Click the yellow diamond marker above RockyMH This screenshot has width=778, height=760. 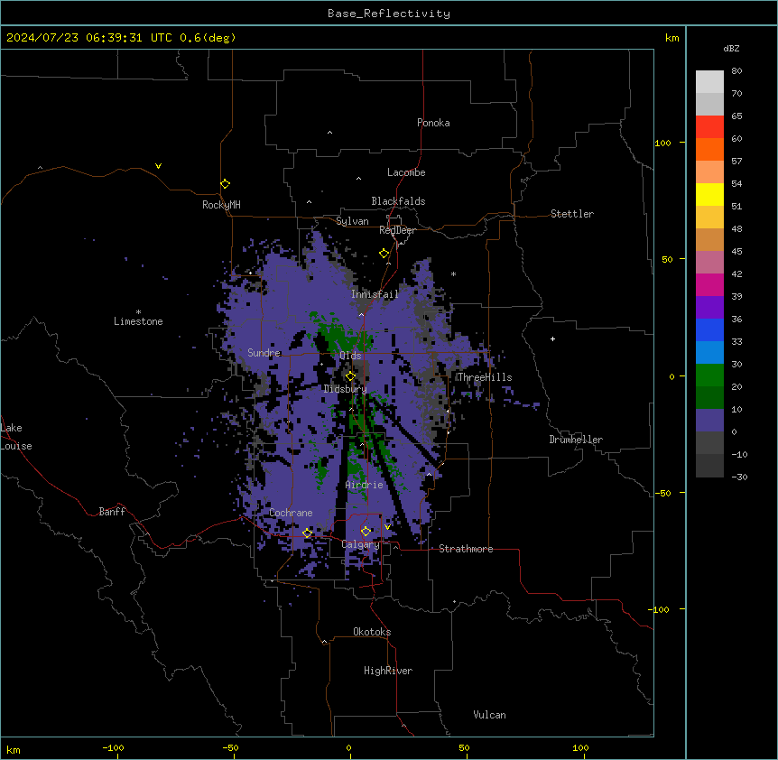(x=226, y=184)
